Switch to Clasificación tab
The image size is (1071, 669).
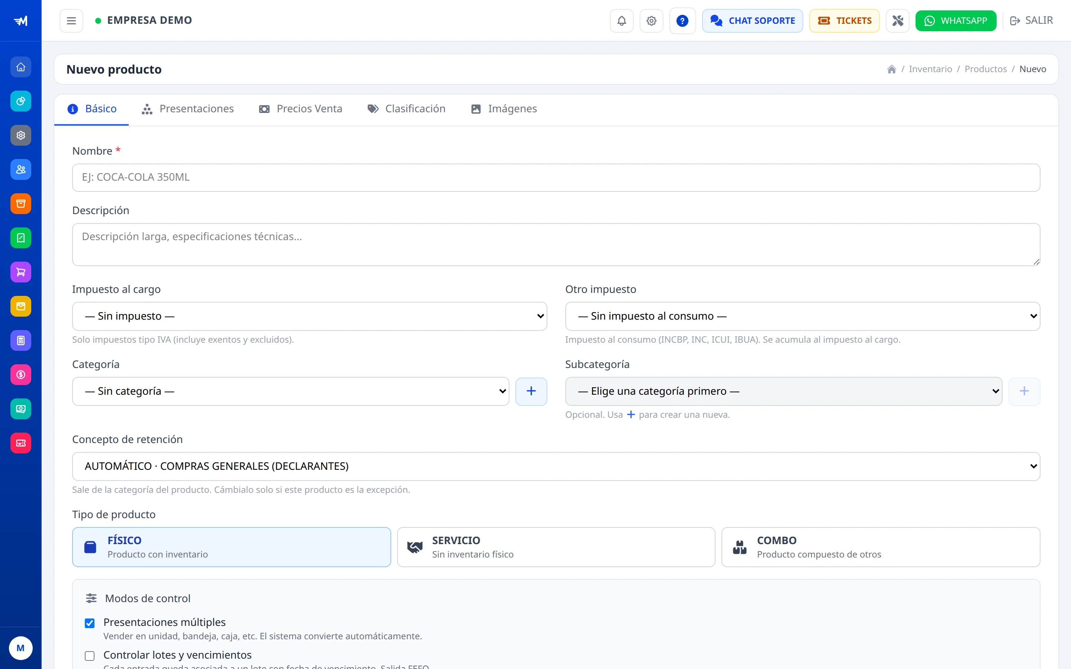click(406, 109)
